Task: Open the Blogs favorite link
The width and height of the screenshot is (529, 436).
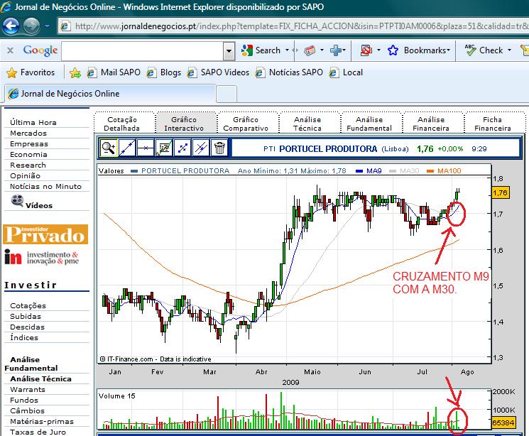Action: [164, 72]
